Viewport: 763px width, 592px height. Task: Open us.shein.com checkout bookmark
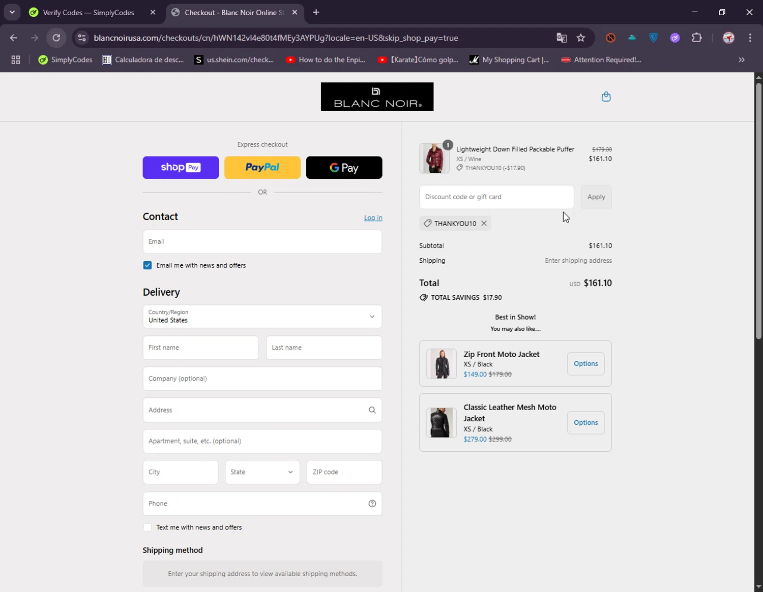click(234, 59)
